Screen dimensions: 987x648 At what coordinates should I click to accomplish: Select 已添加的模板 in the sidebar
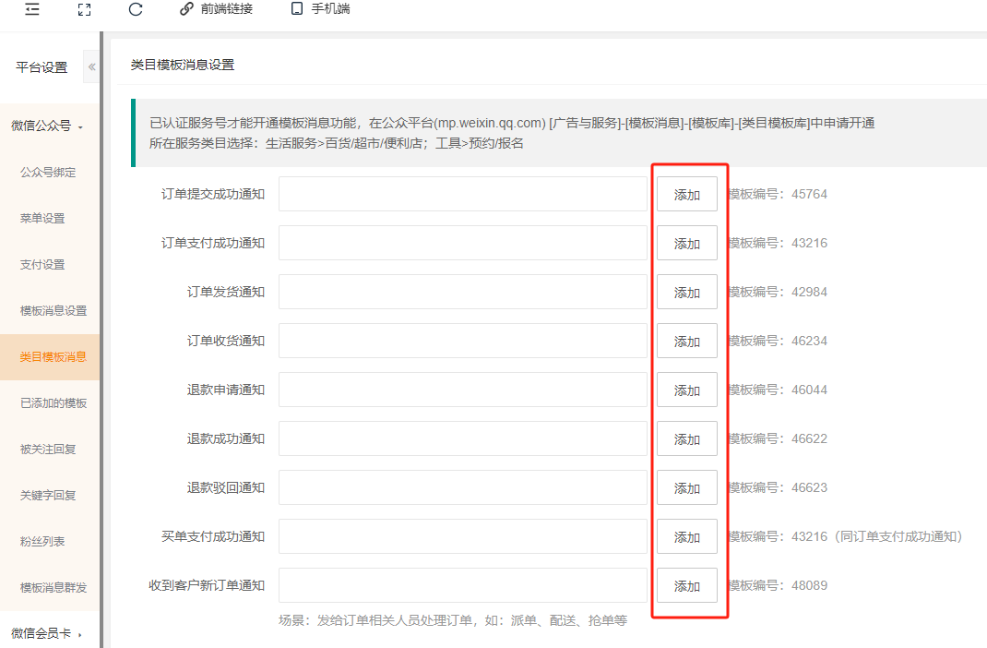pos(54,403)
